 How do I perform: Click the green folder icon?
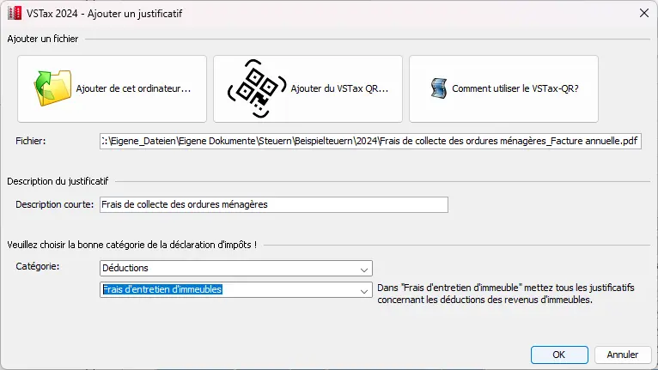tap(52, 88)
